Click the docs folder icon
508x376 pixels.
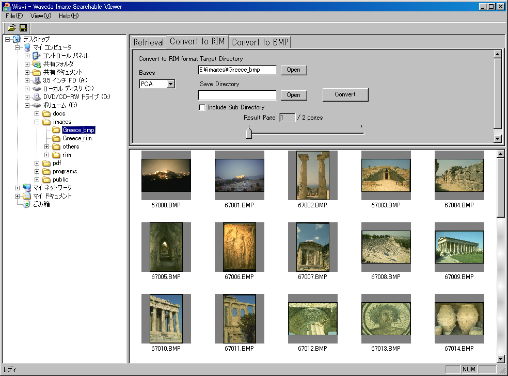[x=46, y=113]
